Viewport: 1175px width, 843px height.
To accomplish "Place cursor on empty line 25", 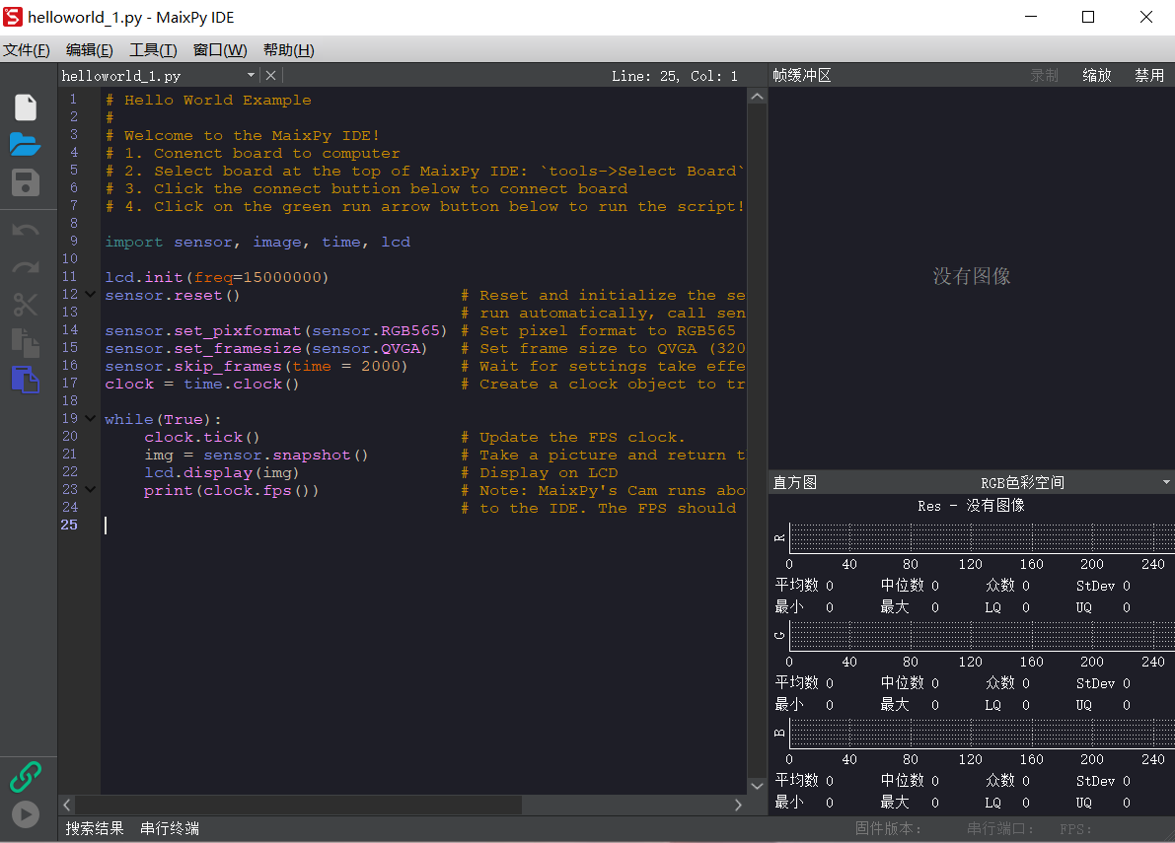I will (424, 526).
